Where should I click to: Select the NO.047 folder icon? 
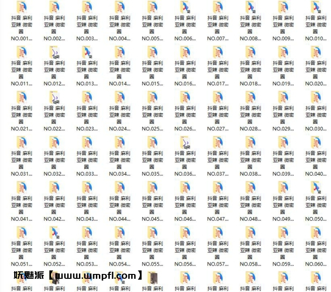point(218,188)
